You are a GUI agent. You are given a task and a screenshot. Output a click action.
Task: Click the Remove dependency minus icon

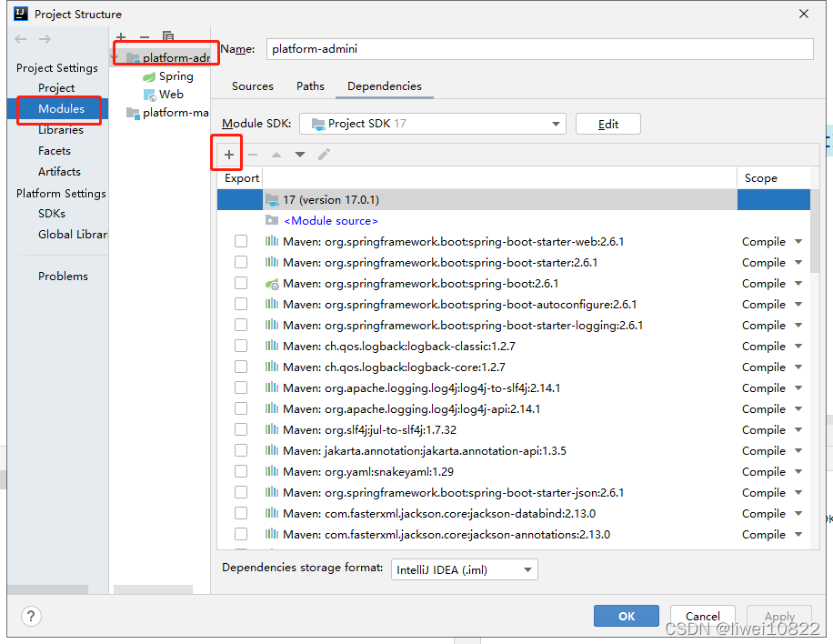tap(253, 155)
